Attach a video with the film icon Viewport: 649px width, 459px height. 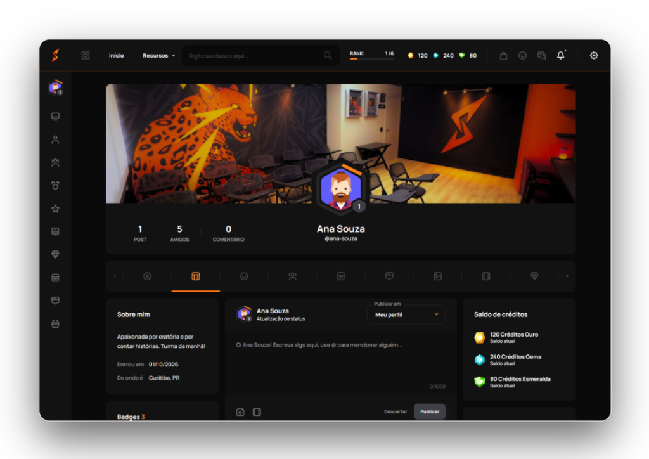coord(257,412)
